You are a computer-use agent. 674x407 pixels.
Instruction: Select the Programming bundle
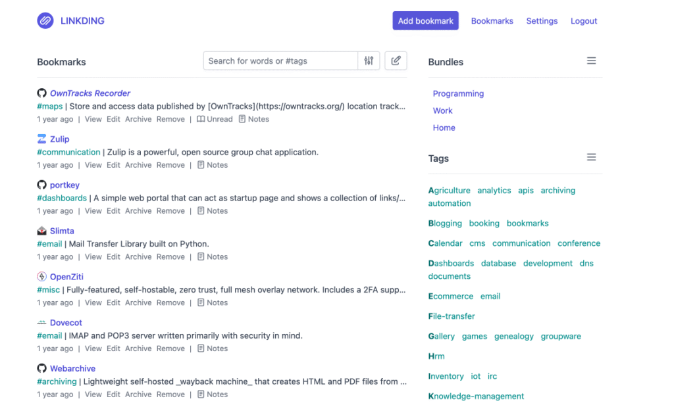point(458,94)
